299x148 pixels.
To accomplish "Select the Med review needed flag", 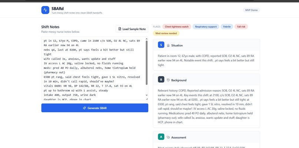I will pos(166,33).
